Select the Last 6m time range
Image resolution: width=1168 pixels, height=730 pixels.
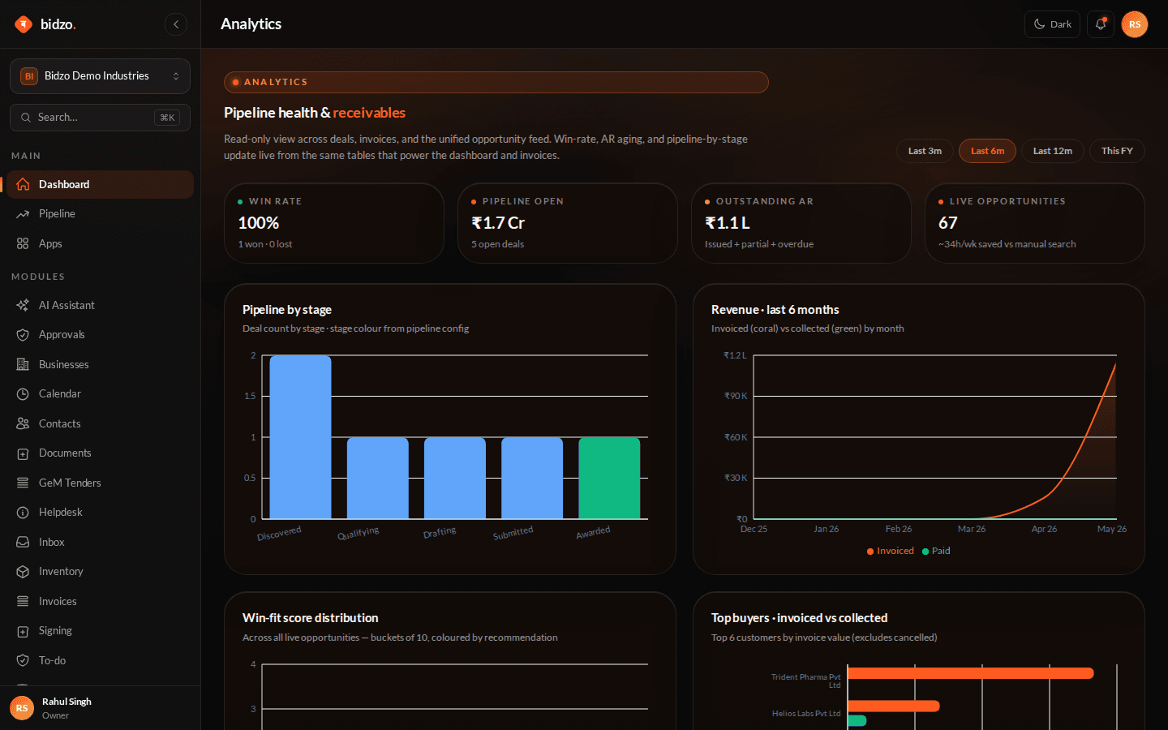(x=987, y=151)
